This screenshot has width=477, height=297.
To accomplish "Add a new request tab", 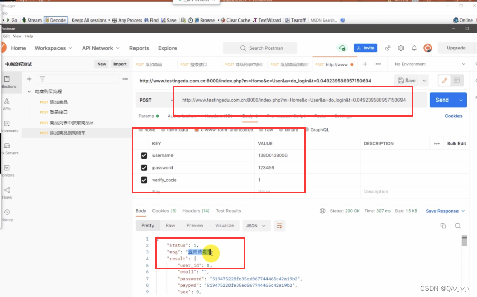I will (x=365, y=64).
